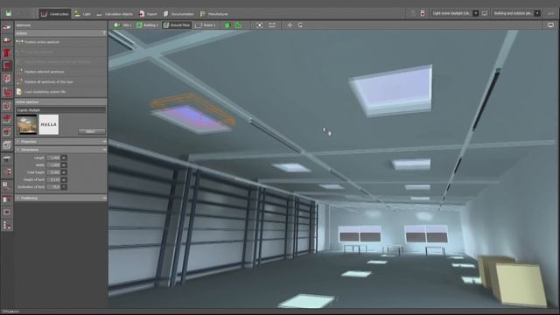560x315 pixels.
Task: Switch to the Light mode tab
Action: coord(82,14)
